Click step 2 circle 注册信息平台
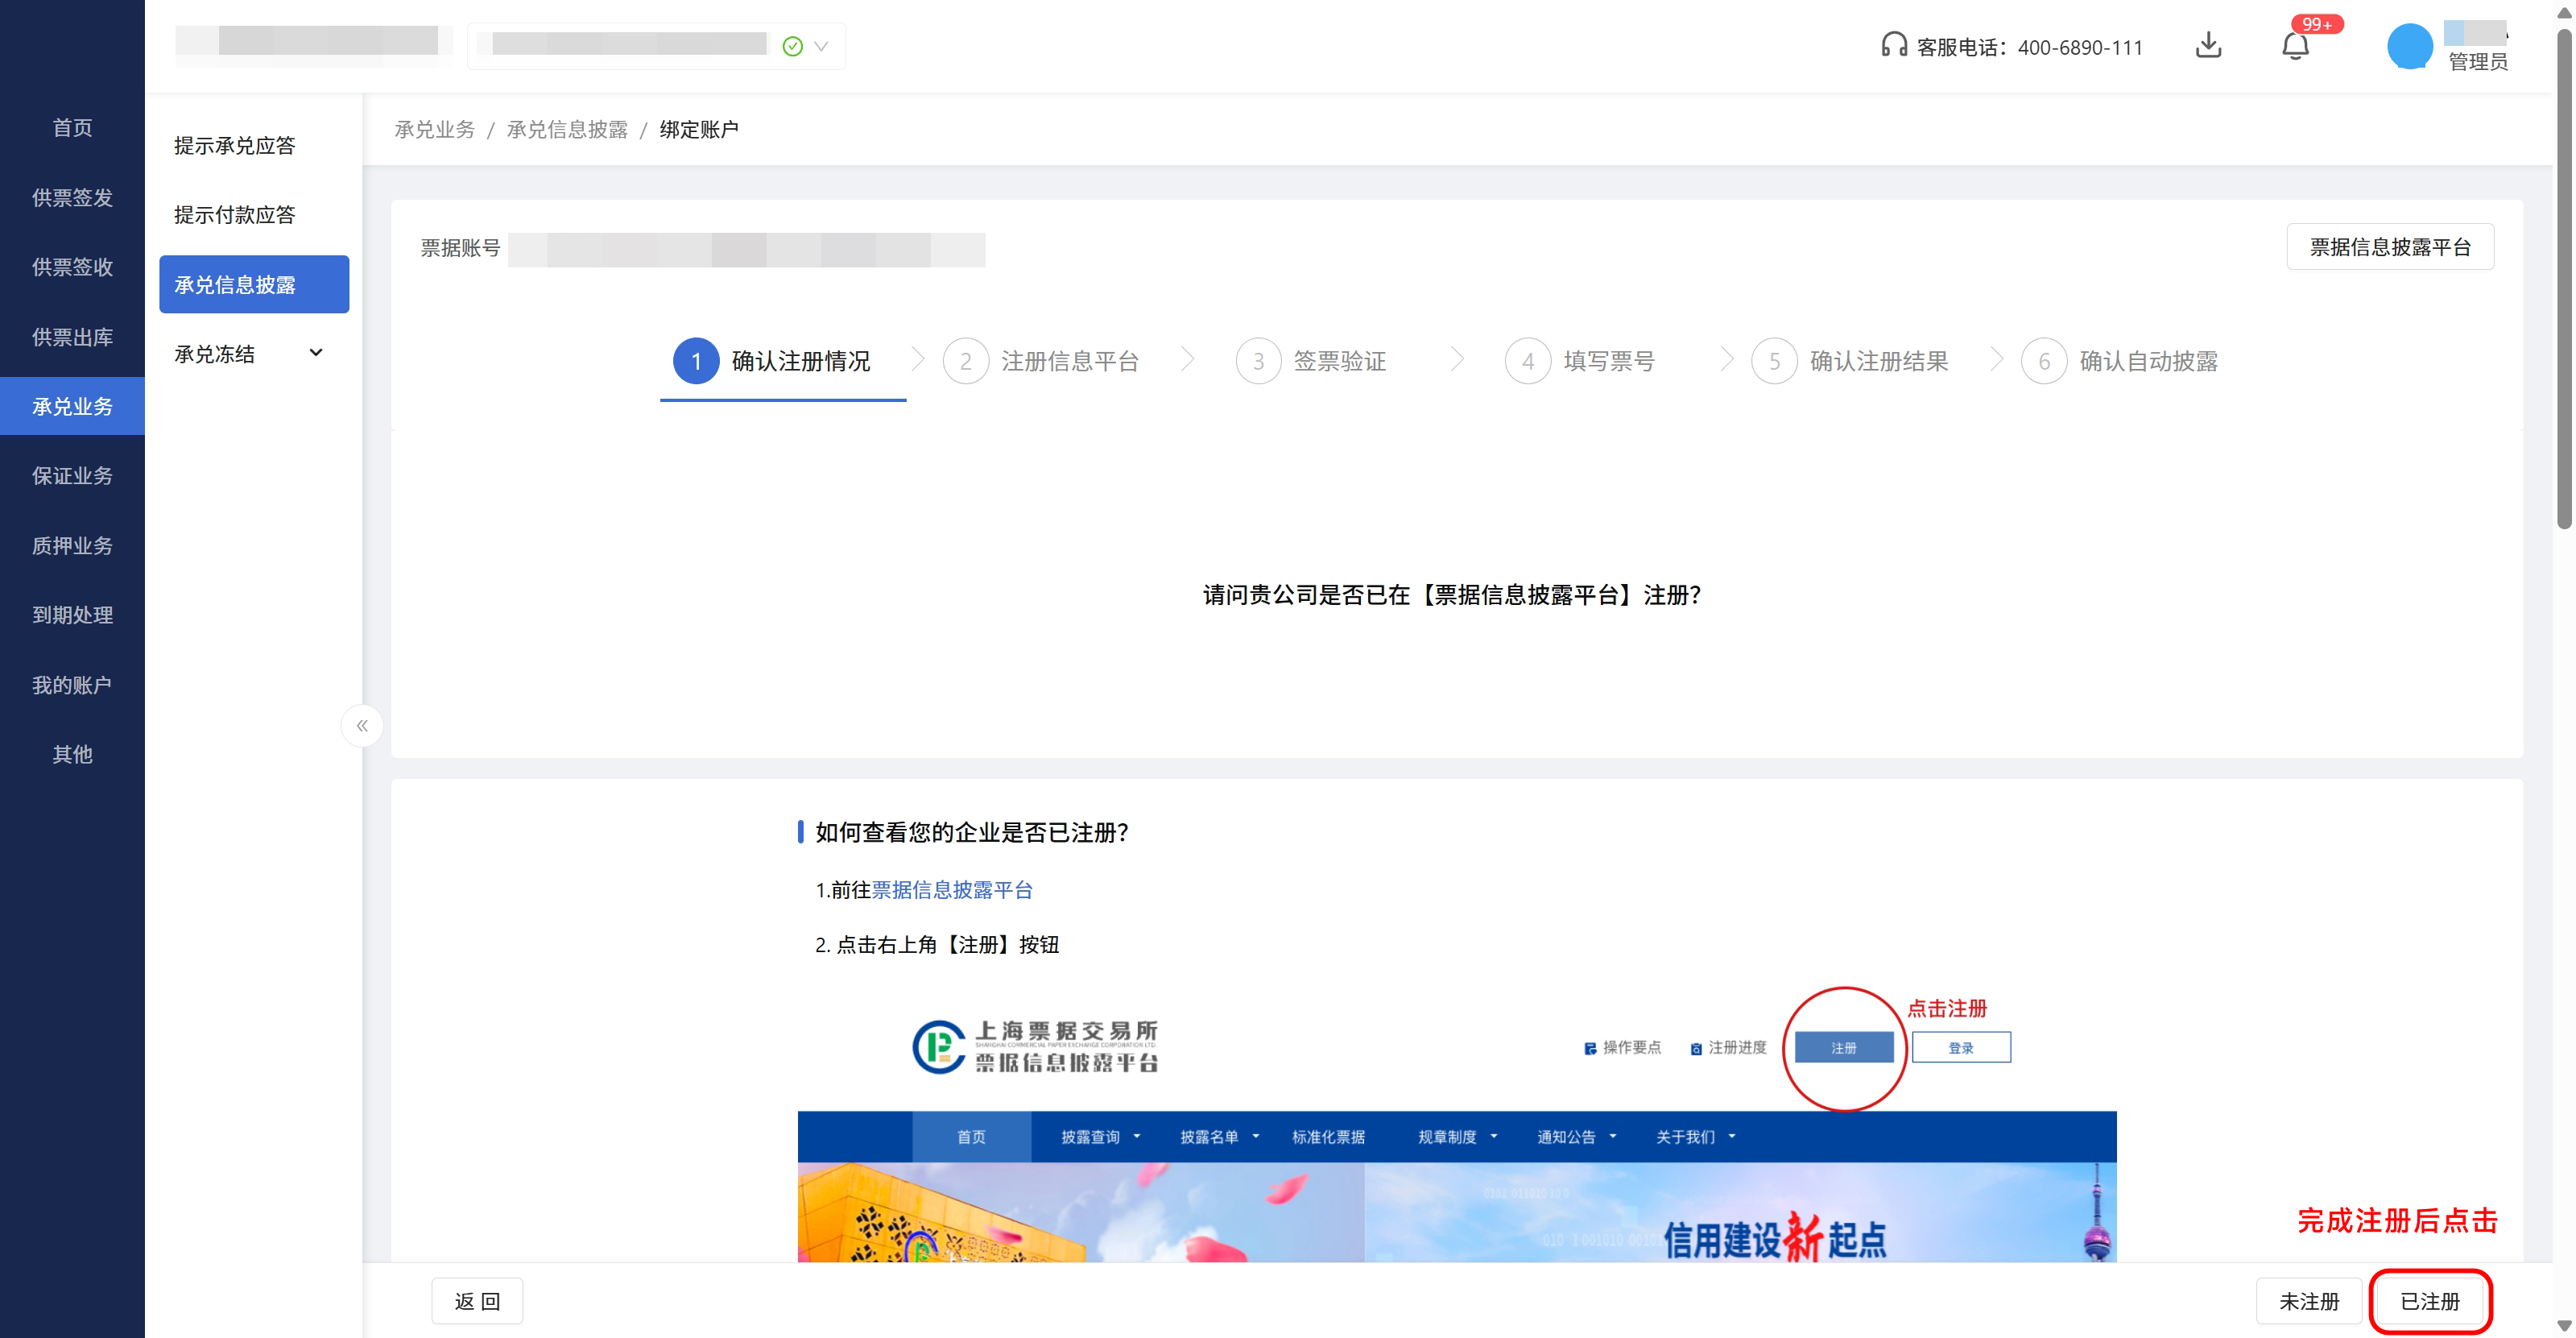 [965, 361]
